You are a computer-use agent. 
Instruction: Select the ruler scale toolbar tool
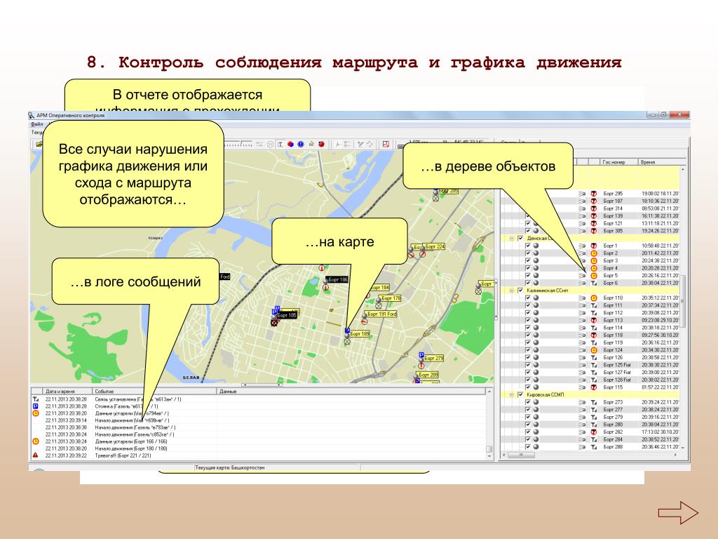point(240,145)
